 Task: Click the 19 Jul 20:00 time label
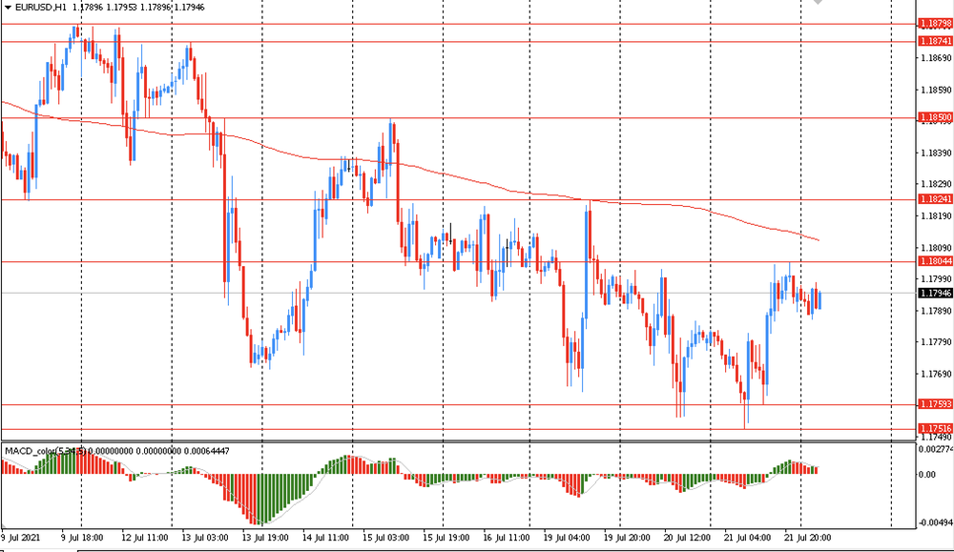click(627, 538)
